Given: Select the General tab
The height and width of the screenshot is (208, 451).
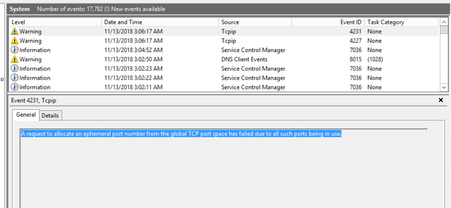Looking at the screenshot, I should coord(26,115).
